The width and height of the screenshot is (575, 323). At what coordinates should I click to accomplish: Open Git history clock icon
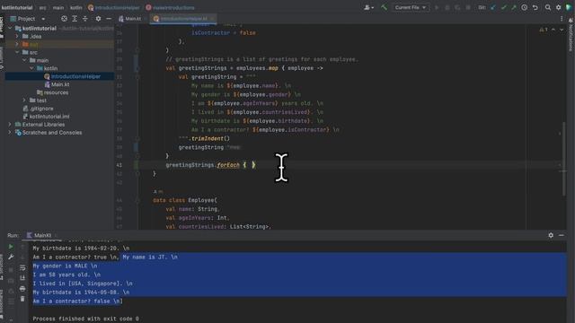(525, 7)
